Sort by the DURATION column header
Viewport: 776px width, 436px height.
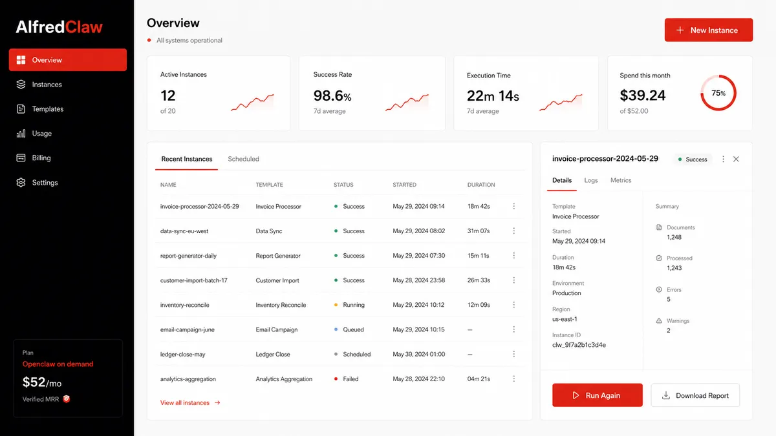pos(481,185)
